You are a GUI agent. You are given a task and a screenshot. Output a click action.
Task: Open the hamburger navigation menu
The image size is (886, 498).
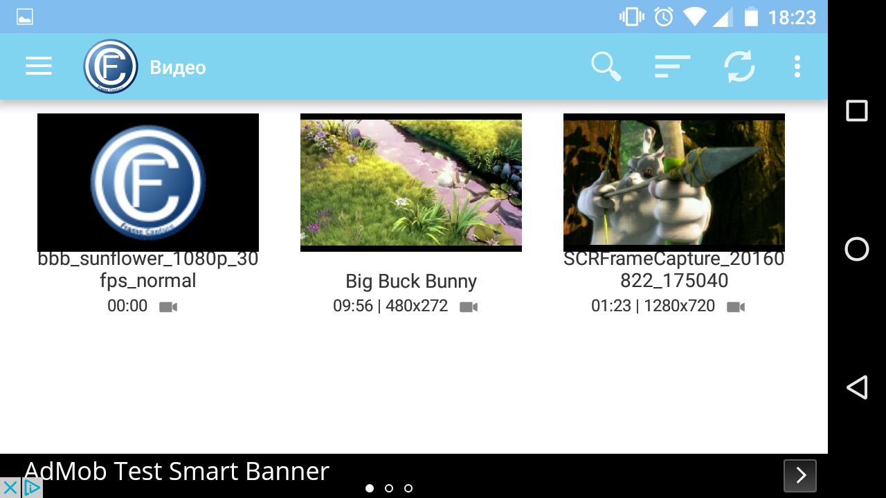click(x=39, y=66)
